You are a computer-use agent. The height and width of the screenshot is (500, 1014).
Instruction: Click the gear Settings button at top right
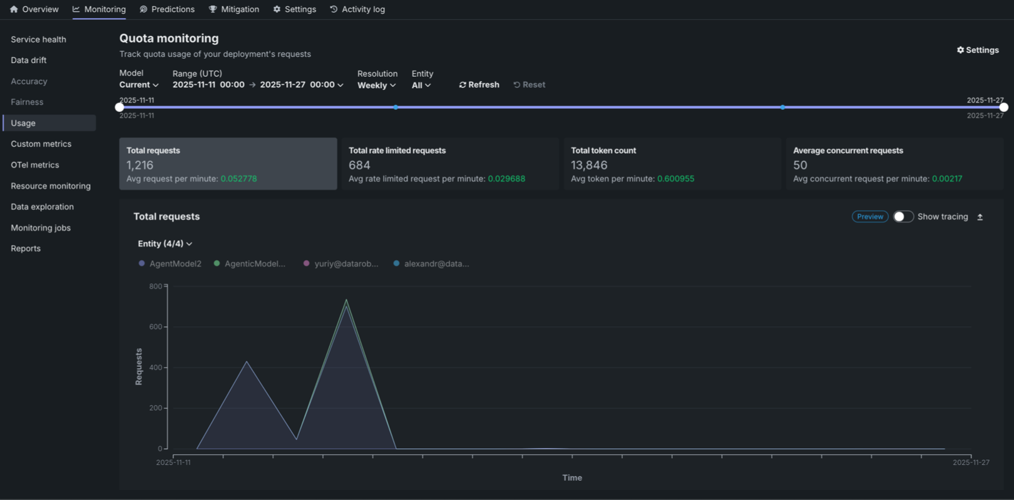pos(978,50)
